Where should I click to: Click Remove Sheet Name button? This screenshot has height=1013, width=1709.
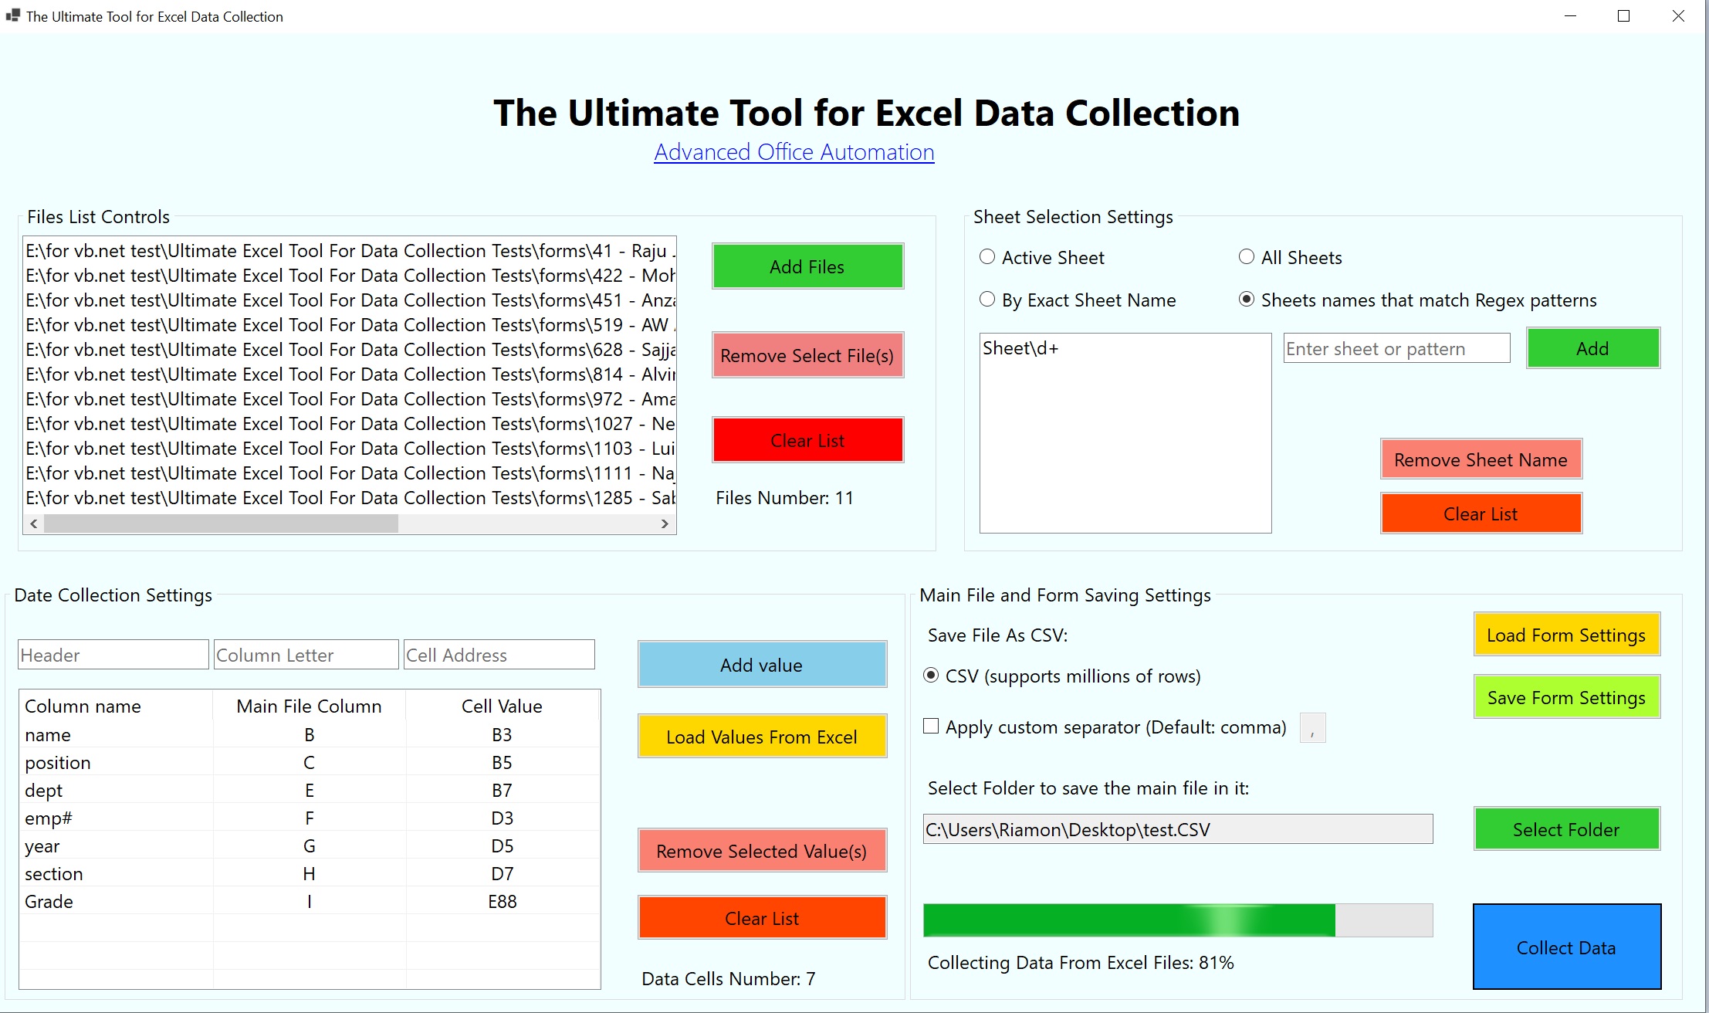(x=1480, y=459)
